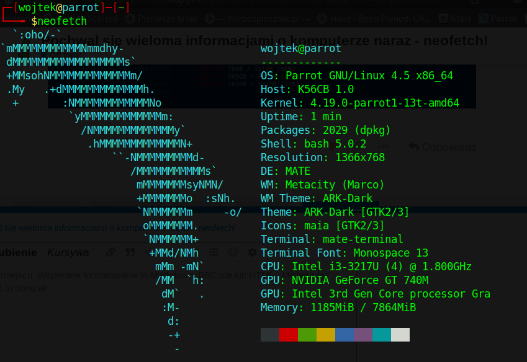The height and width of the screenshot is (362, 527).
Task: Click the blue color block in palette
Action: [x=345, y=335]
